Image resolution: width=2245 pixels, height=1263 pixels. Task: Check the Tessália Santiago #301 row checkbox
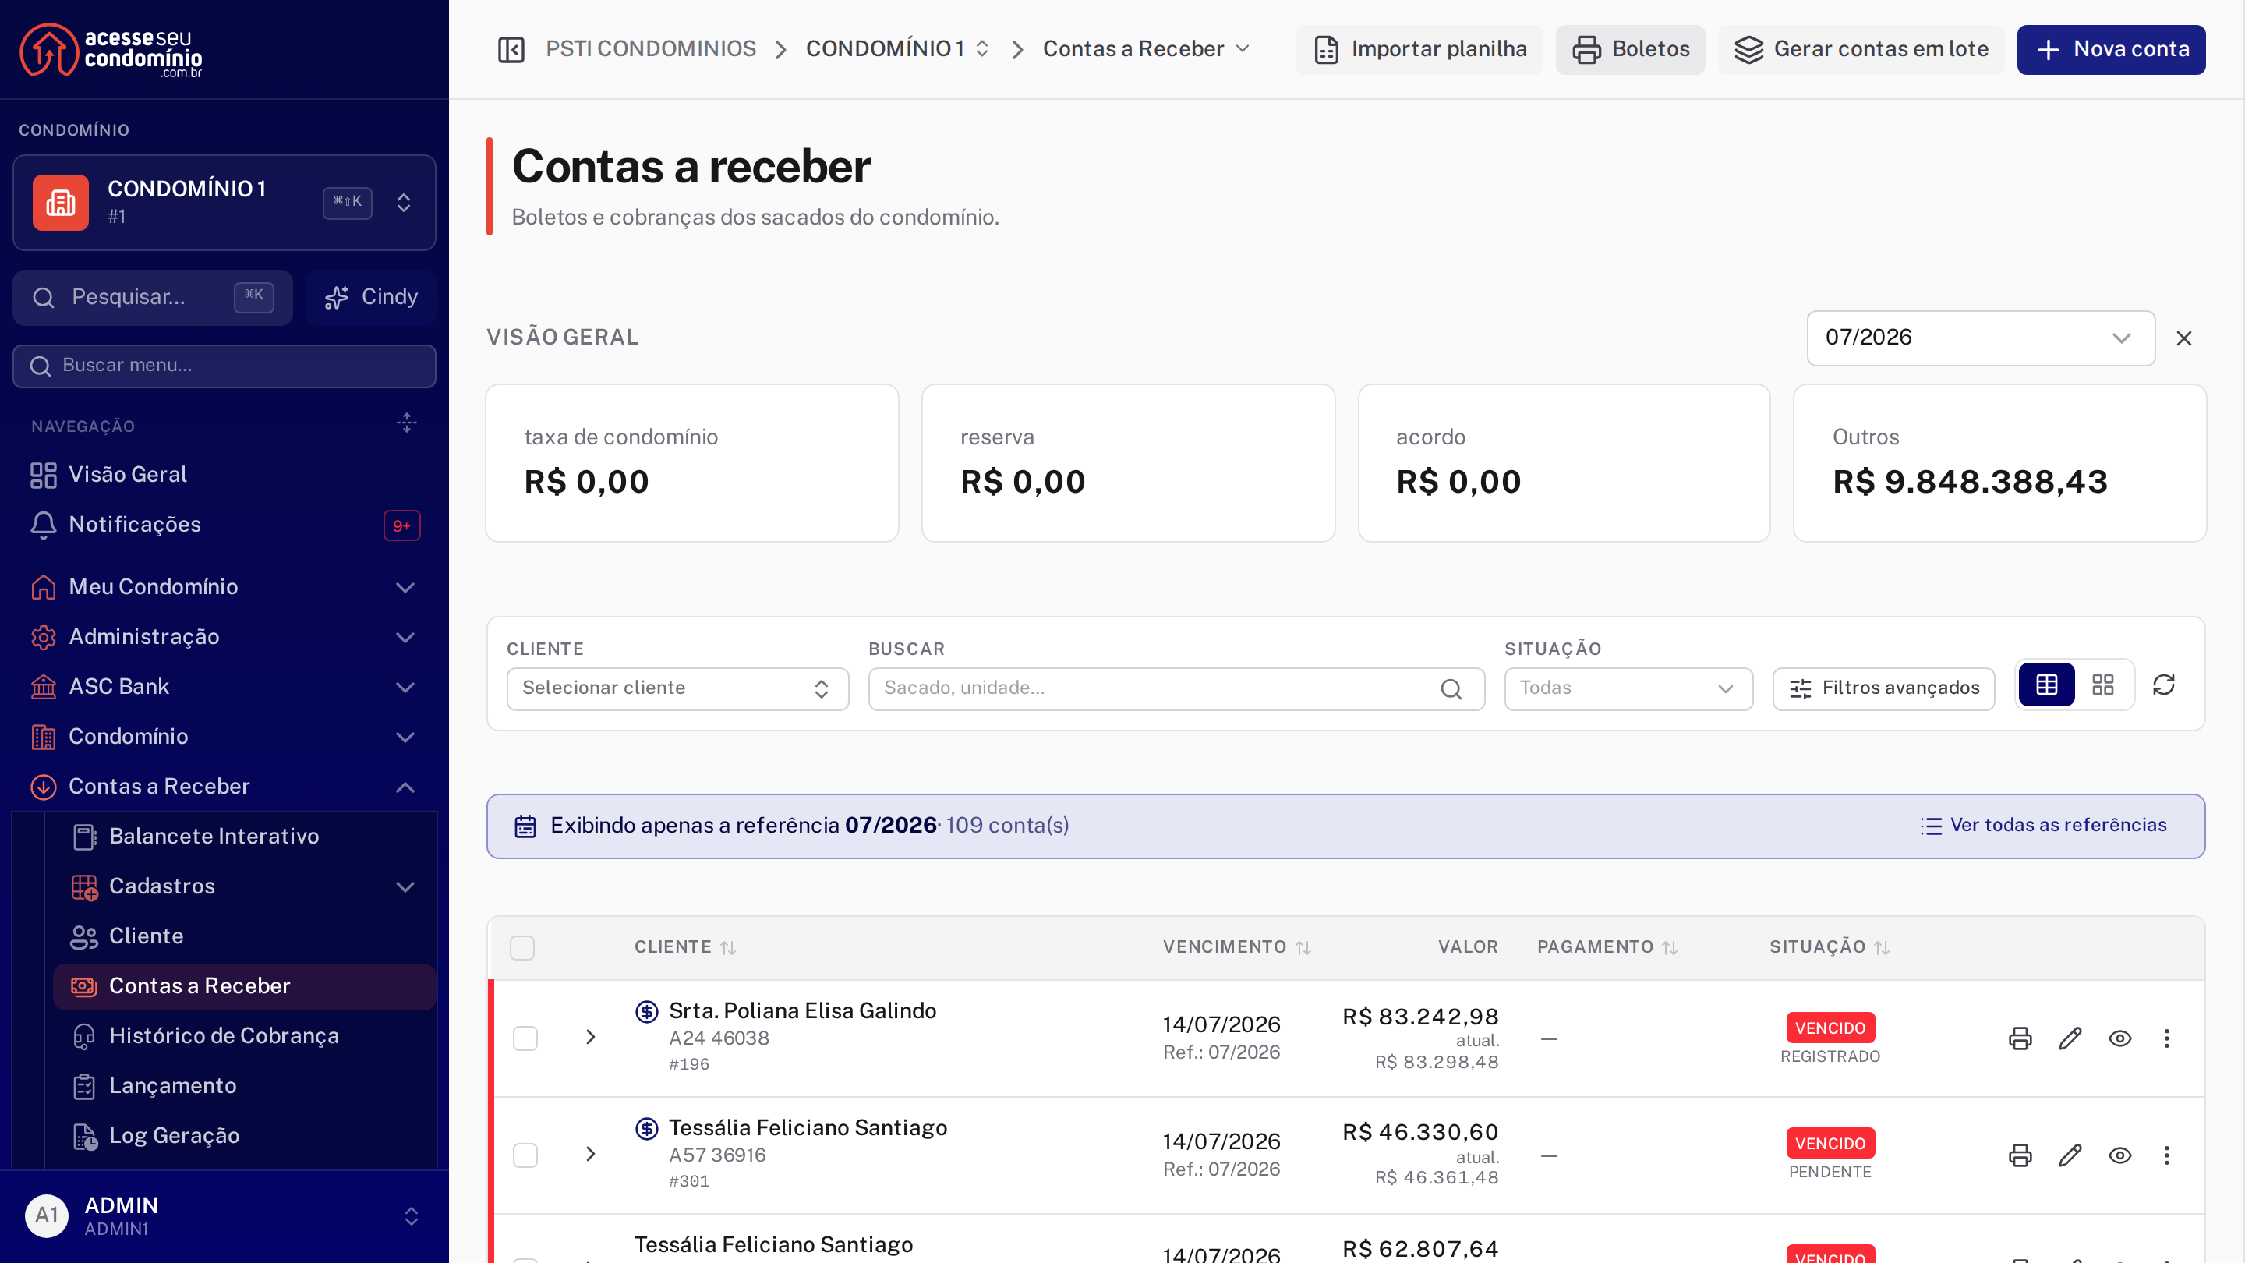pos(525,1155)
